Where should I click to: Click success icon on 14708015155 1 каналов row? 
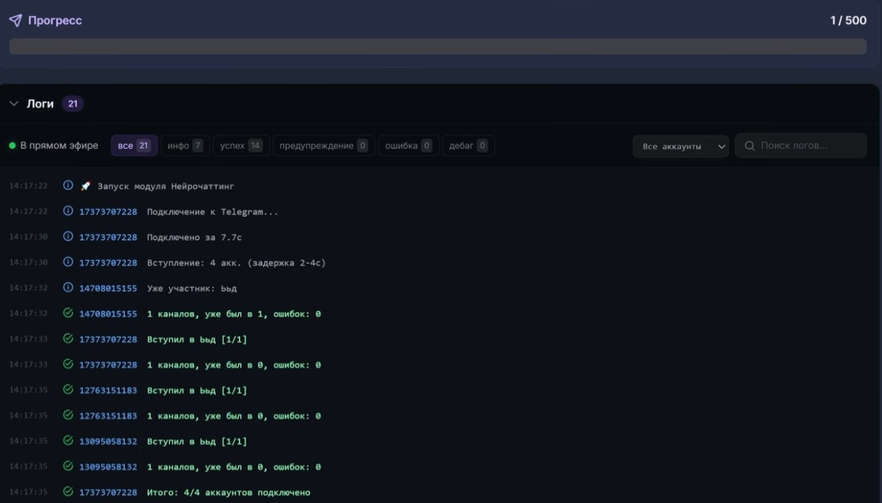pyautogui.click(x=68, y=313)
